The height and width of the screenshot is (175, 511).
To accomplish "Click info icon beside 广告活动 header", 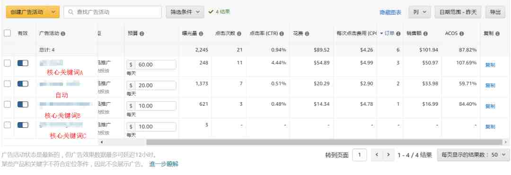I will [63, 34].
